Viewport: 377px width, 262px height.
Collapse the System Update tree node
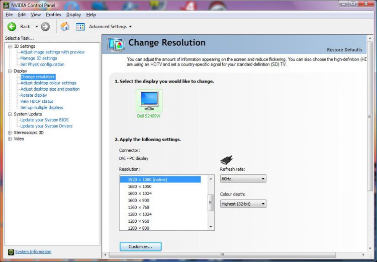(x=10, y=114)
